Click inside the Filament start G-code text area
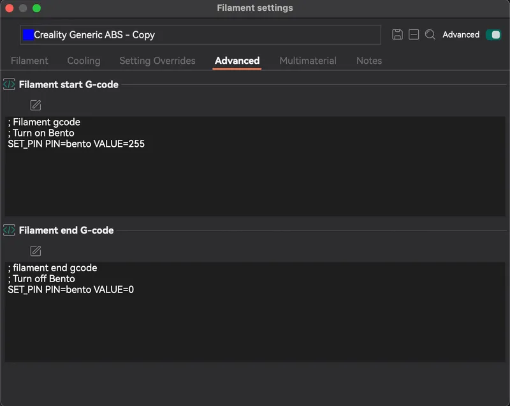This screenshot has height=406, width=510. pyautogui.click(x=255, y=166)
